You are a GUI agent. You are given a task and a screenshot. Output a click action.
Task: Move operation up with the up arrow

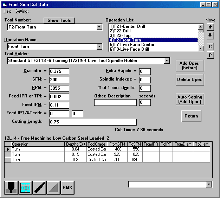[210, 26]
